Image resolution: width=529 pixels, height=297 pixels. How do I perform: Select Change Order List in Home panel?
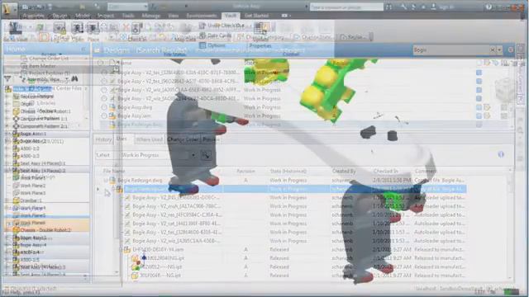tap(49, 59)
